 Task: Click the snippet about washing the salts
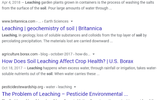[78, 5]
